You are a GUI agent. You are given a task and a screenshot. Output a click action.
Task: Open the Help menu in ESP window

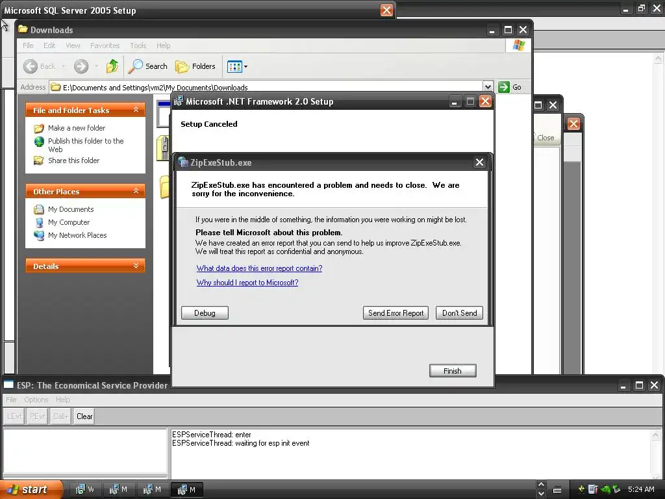click(x=62, y=400)
